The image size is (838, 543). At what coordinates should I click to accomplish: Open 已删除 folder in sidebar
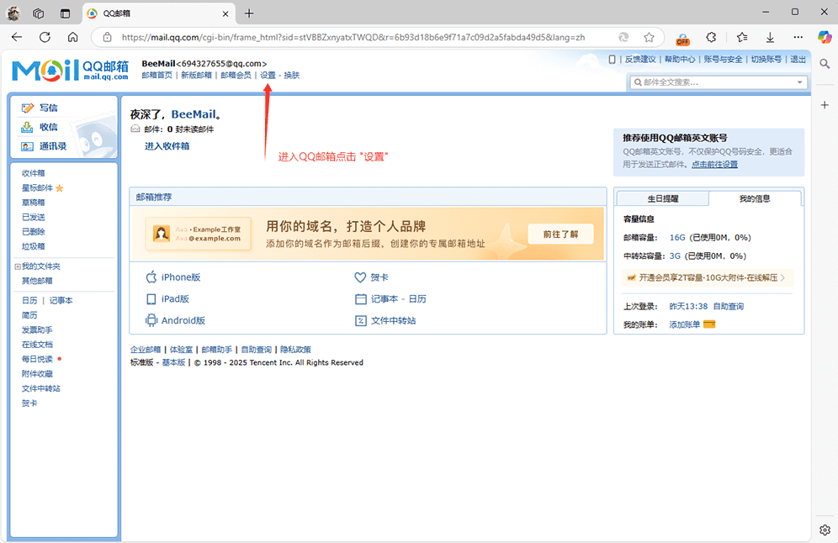33,232
